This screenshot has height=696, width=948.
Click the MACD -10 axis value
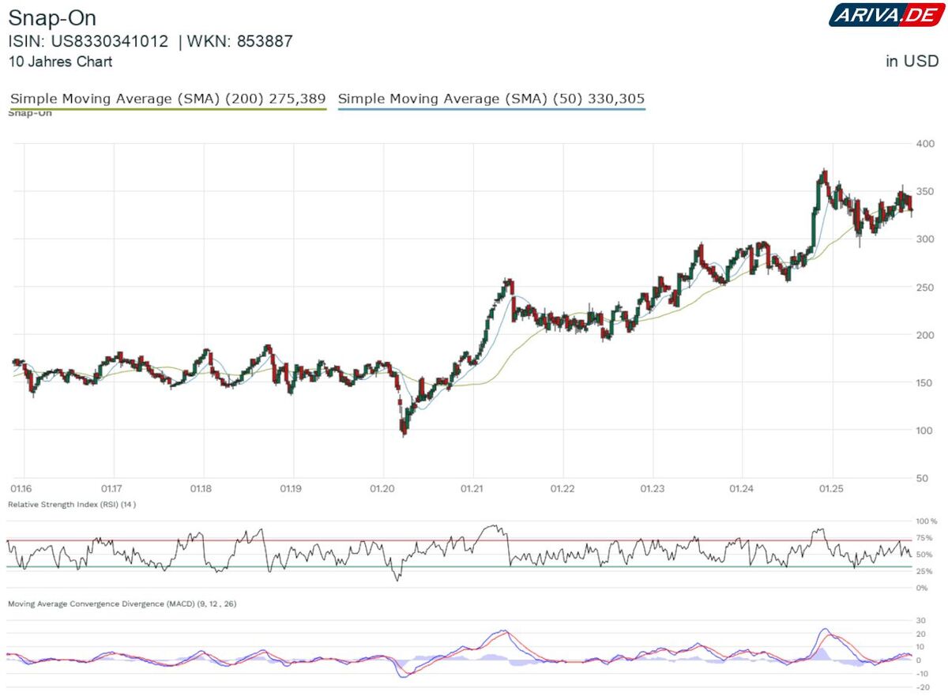pyautogui.click(x=923, y=673)
